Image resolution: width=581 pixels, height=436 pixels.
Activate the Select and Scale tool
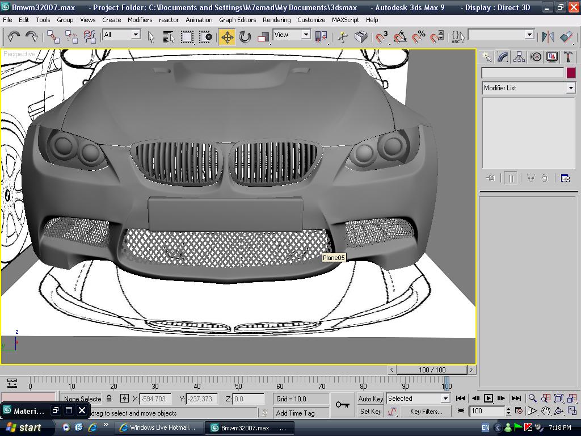click(x=263, y=37)
